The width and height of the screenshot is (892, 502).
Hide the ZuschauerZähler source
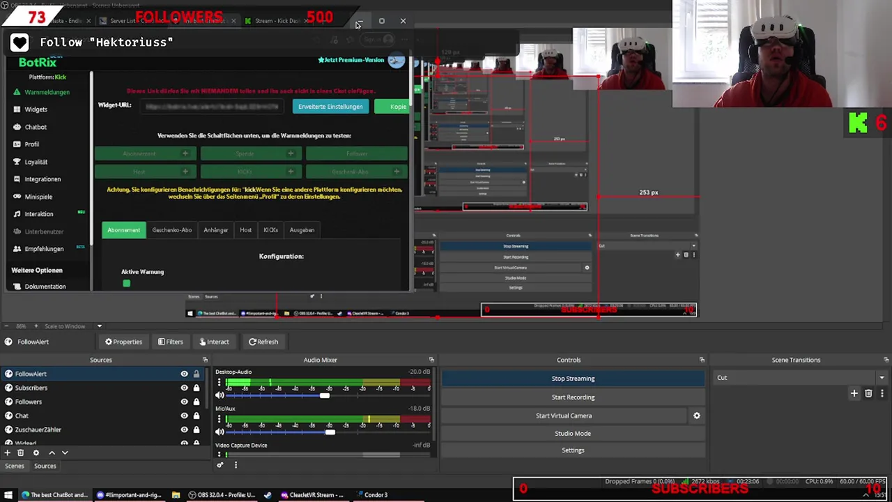coord(184,429)
